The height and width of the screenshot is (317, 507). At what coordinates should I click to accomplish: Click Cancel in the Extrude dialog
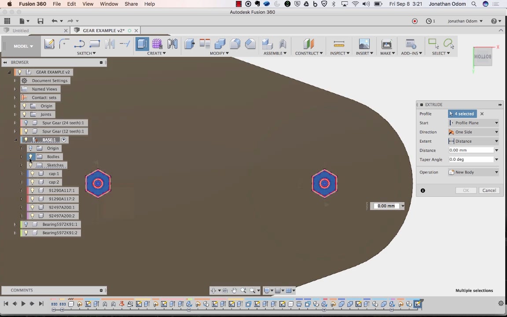tap(489, 191)
